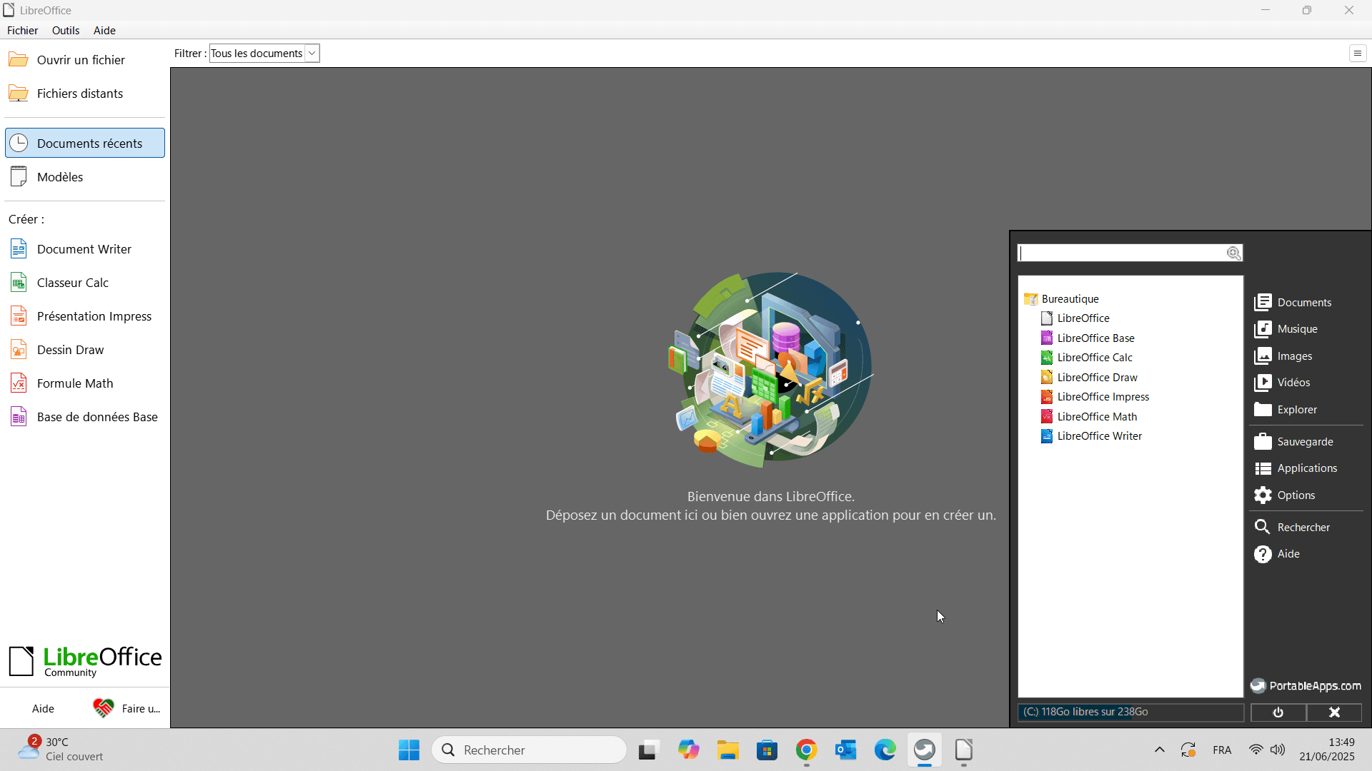Open the Fichier menu
This screenshot has width=1372, height=771.
(22, 30)
